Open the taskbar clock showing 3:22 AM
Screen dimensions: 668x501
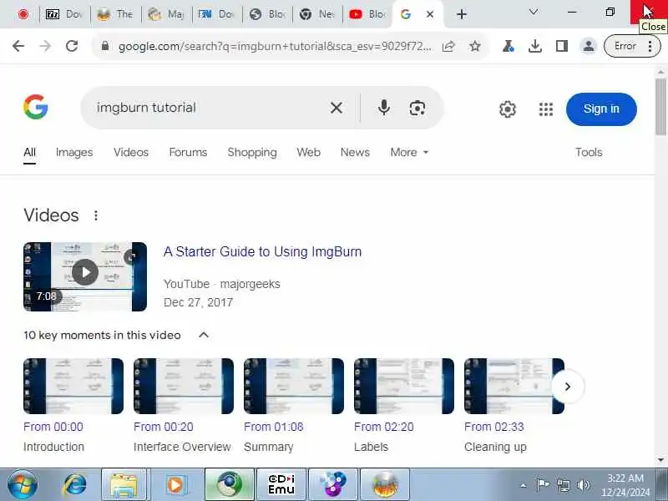point(625,485)
